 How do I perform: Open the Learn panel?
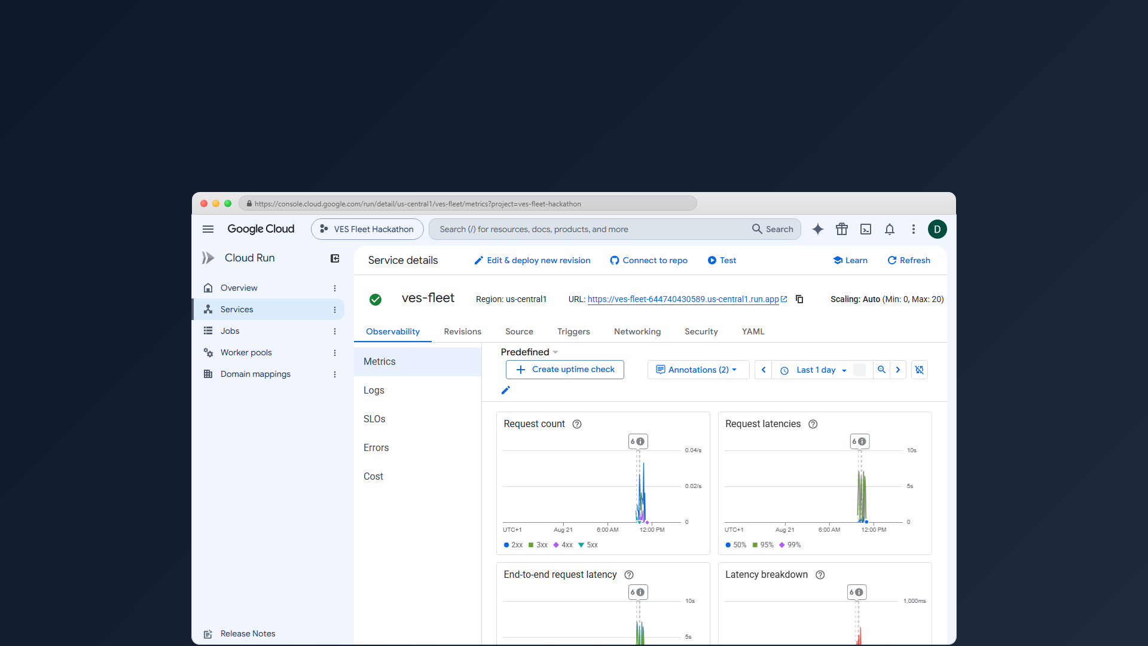pos(850,260)
